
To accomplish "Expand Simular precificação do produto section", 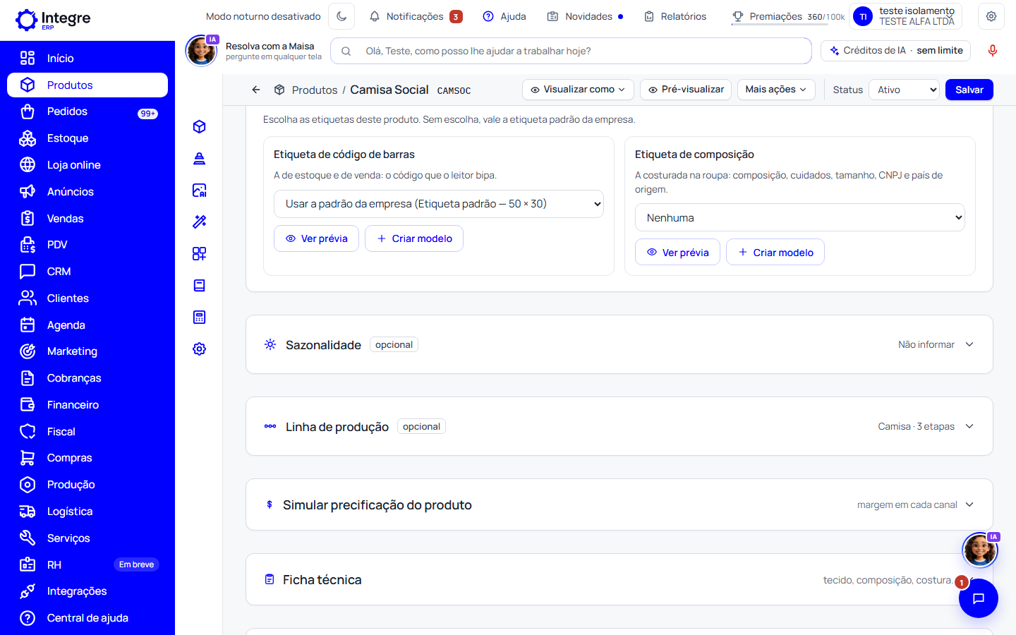I will 619,504.
